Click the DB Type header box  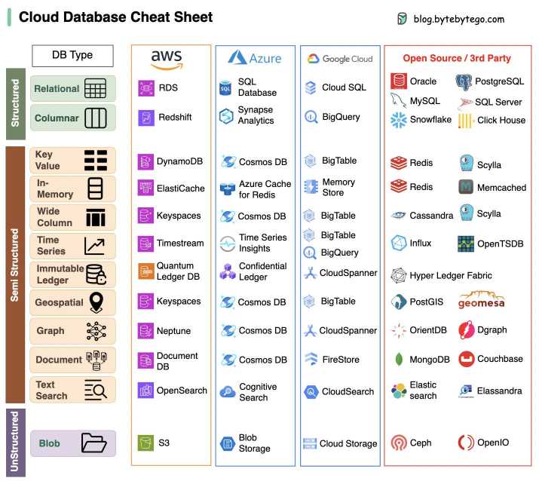[x=72, y=55]
